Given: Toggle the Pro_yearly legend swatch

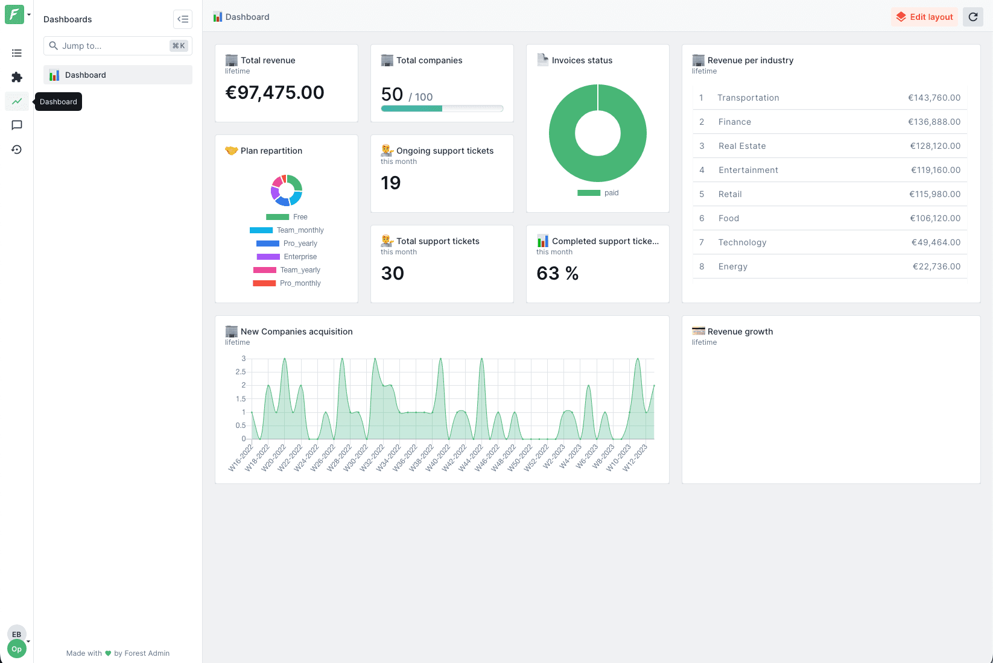Looking at the screenshot, I should (268, 244).
